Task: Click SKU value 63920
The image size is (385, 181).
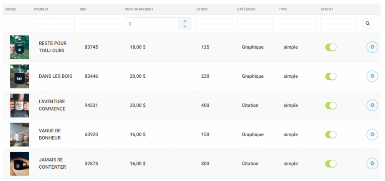Action: pos(91,134)
